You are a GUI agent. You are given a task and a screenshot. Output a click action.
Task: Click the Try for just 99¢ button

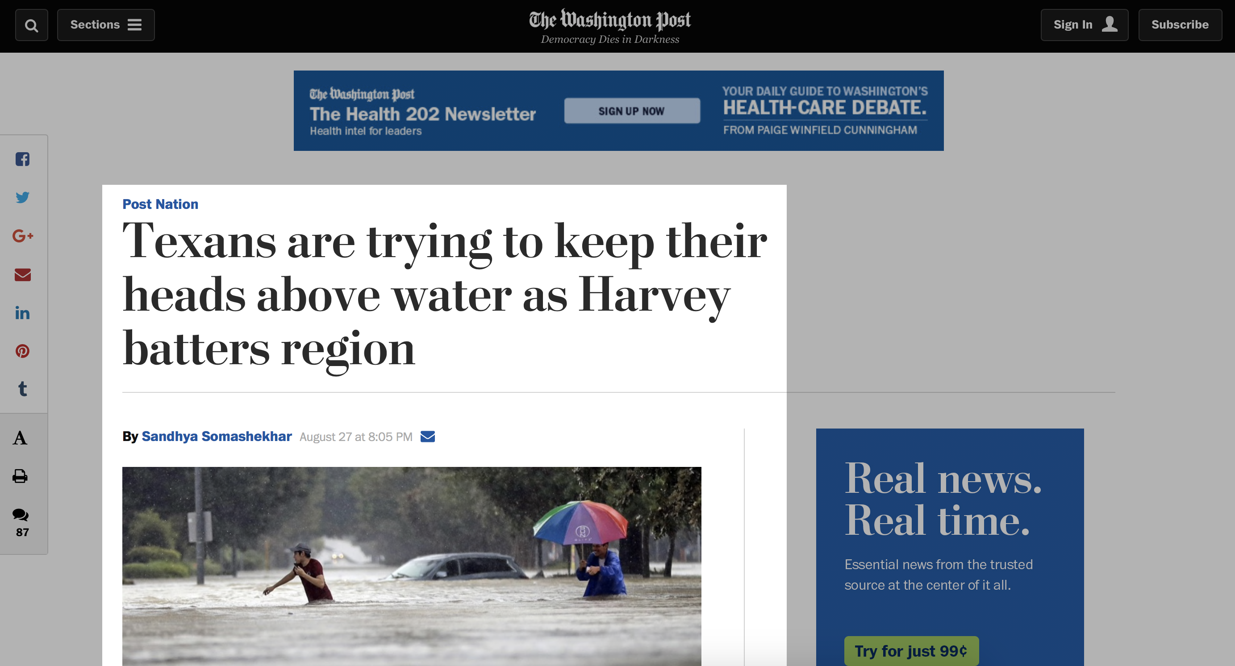[x=911, y=651]
